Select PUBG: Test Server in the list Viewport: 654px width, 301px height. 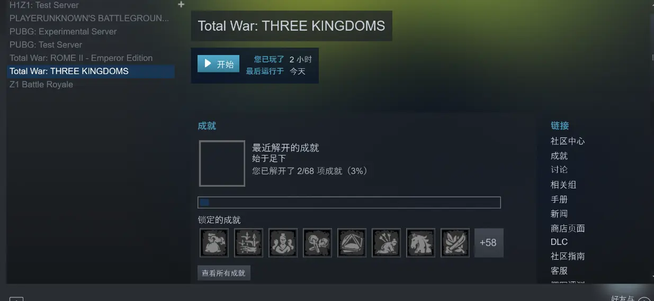pyautogui.click(x=46, y=45)
